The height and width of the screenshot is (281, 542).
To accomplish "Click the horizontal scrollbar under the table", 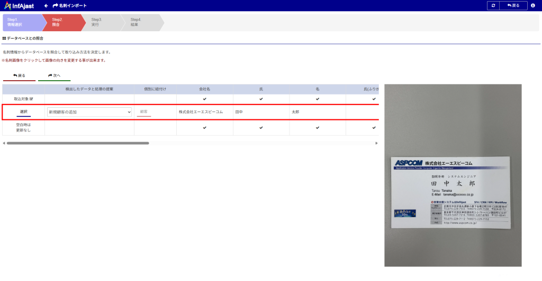I will pos(78,143).
